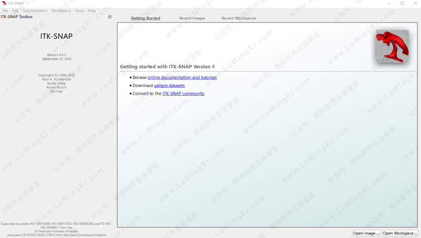
Task: Click the ITK-SNAP icon in the title bar
Action: 4,3
